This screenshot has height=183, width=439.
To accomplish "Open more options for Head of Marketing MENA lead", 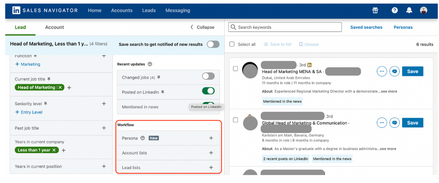I will coord(382,71).
